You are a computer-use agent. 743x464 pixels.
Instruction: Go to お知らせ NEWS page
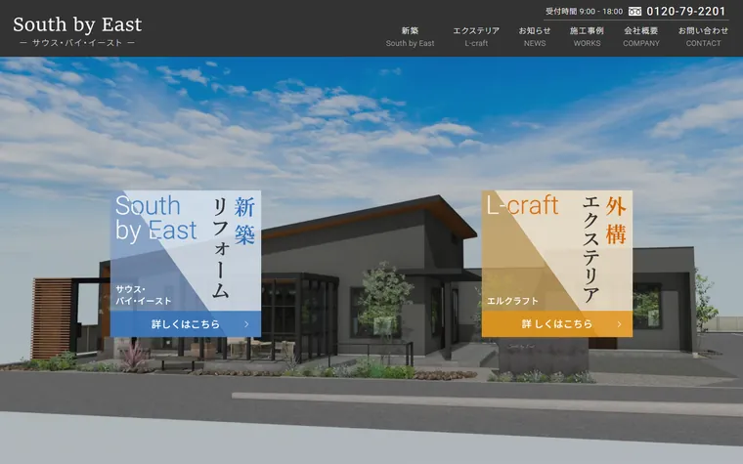[535, 37]
